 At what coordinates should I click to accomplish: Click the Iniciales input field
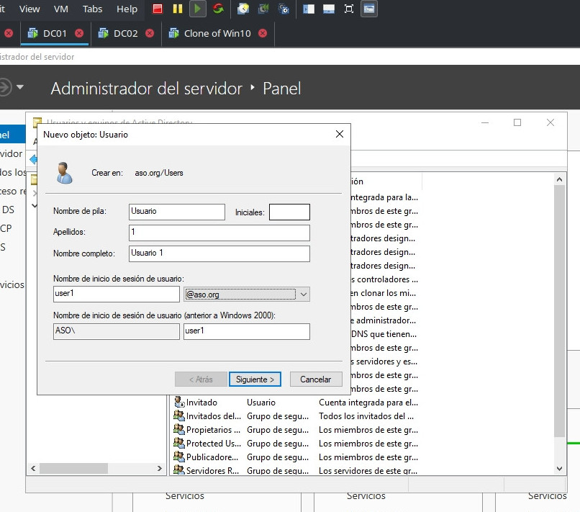(x=289, y=212)
